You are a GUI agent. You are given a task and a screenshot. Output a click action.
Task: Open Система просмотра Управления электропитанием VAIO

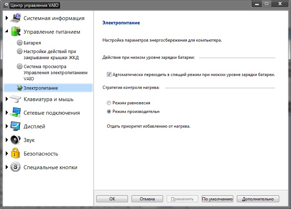coord(56,72)
